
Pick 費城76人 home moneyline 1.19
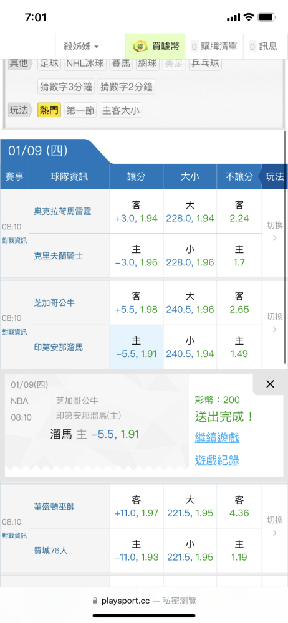click(x=239, y=550)
